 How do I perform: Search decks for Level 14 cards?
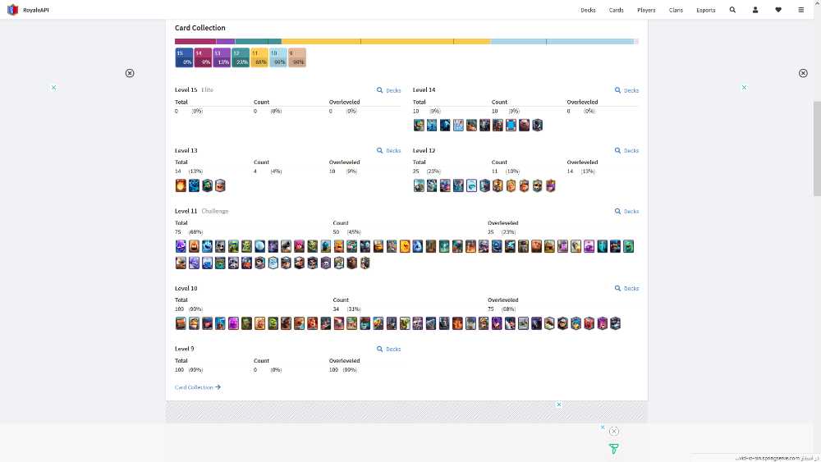pos(626,90)
